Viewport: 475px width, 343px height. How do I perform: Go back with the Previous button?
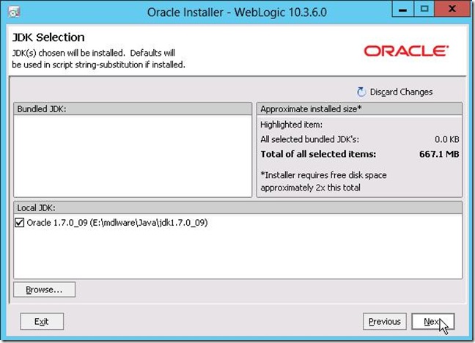click(384, 322)
